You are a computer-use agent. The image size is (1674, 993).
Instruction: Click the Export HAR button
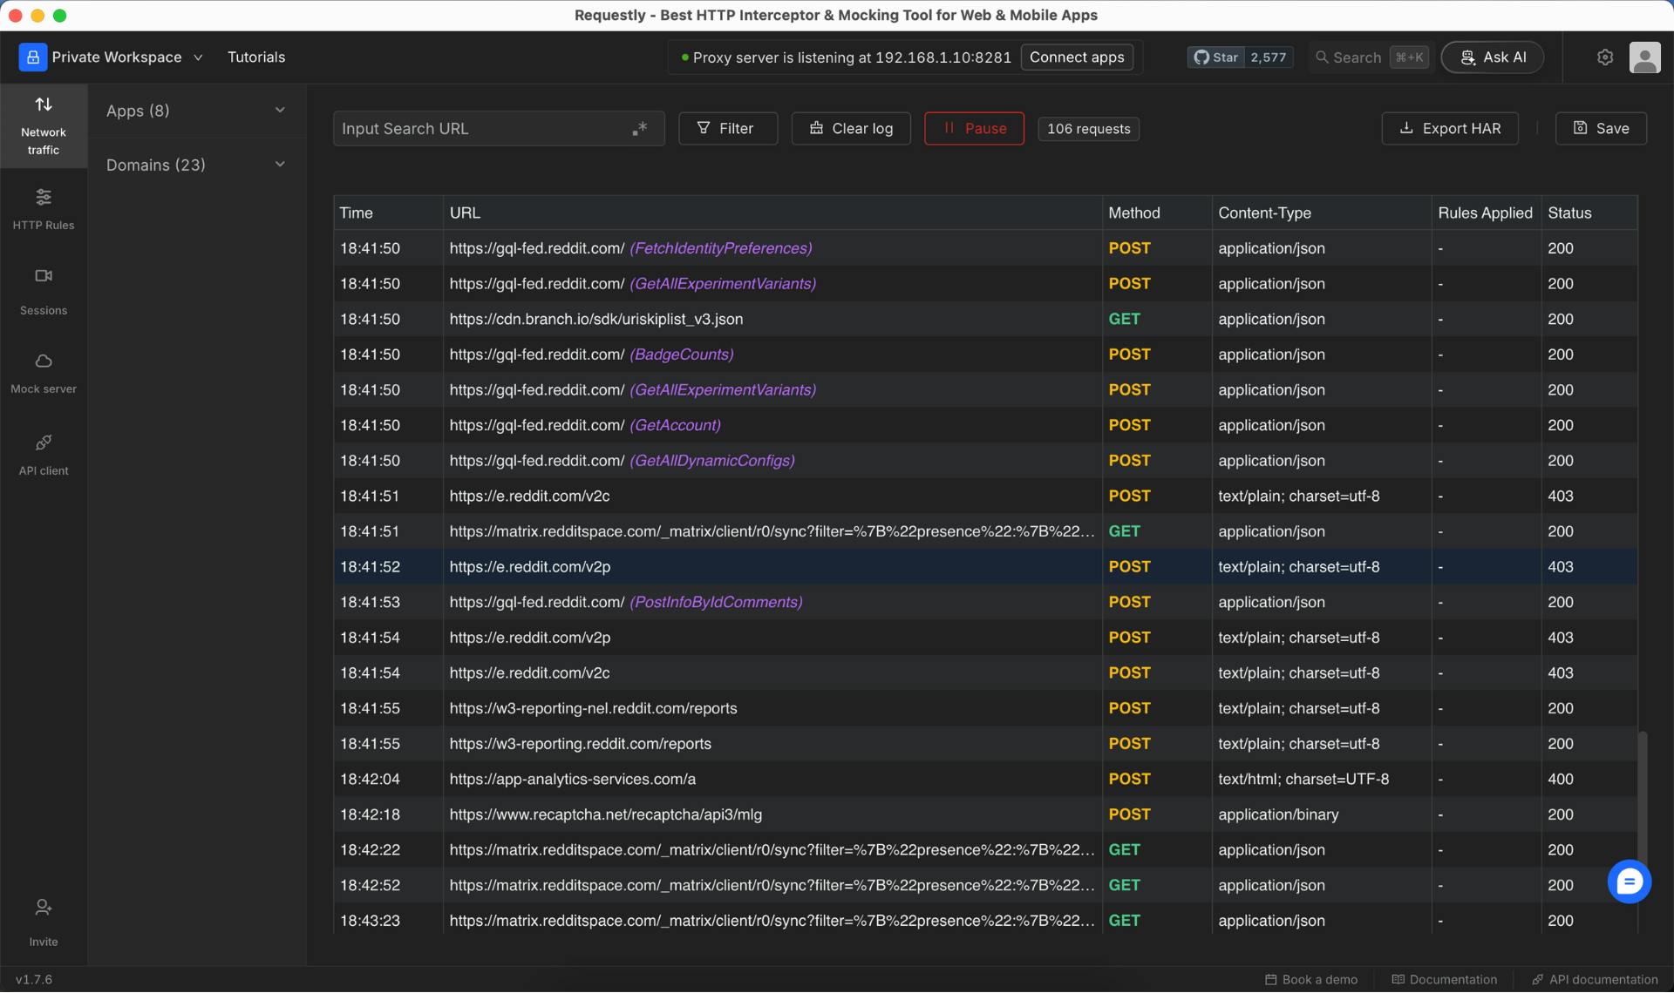(x=1449, y=128)
